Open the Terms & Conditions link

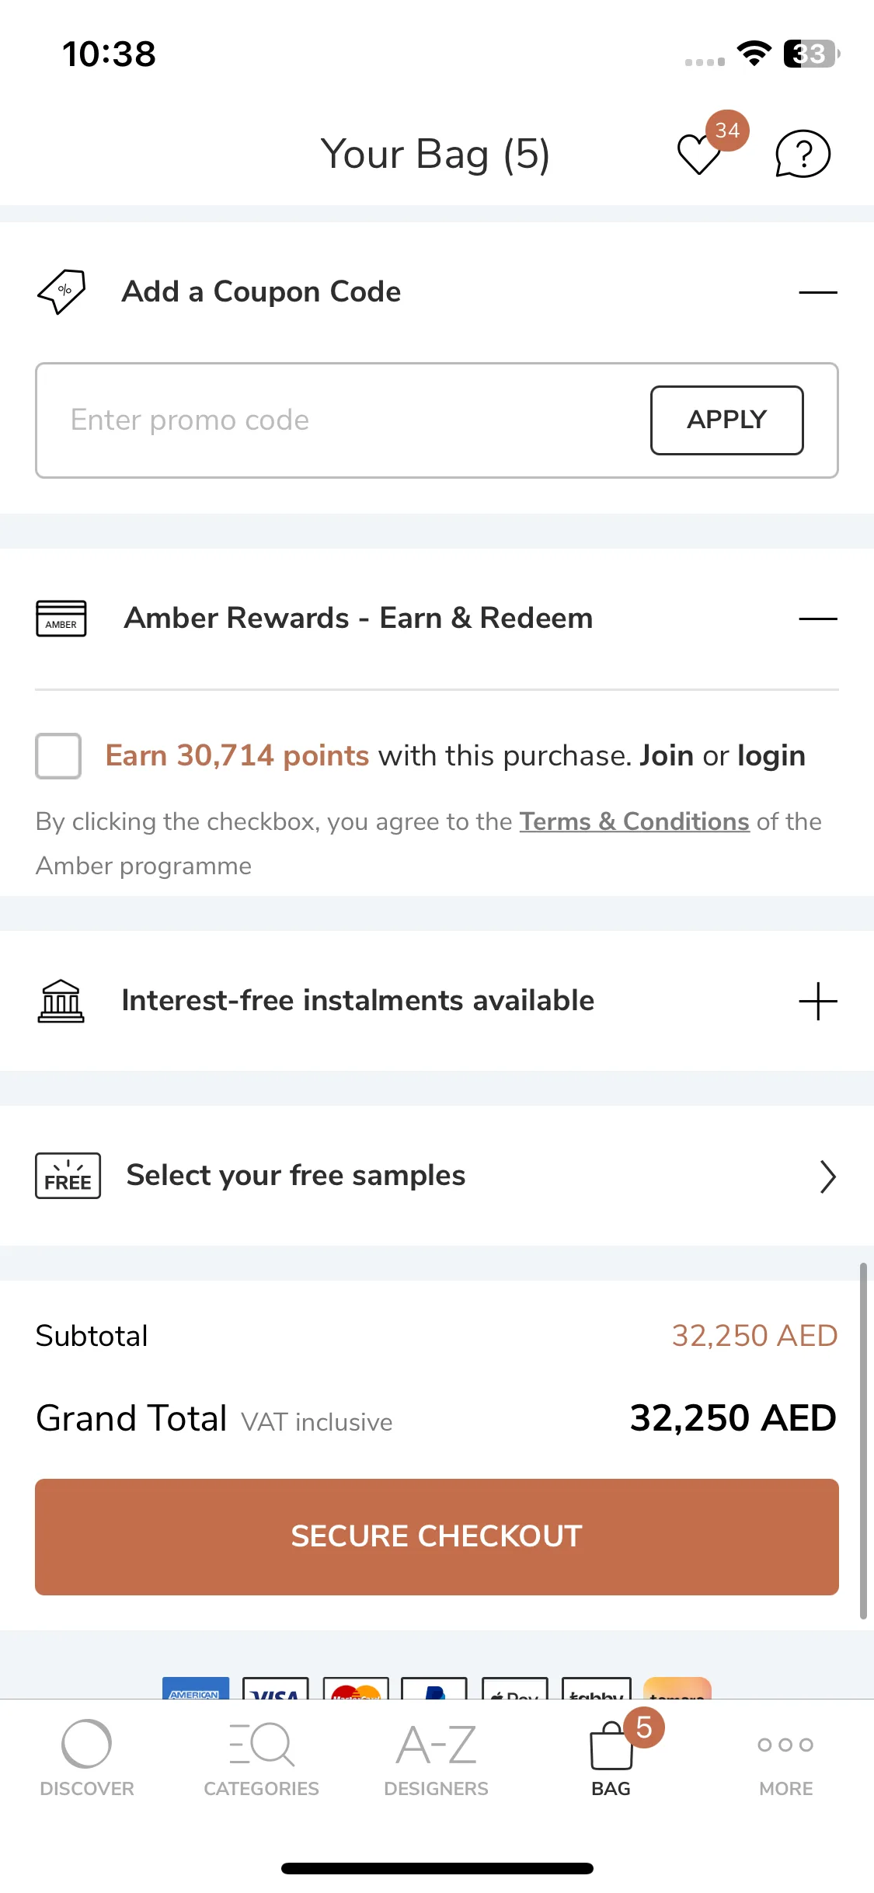pyautogui.click(x=634, y=821)
